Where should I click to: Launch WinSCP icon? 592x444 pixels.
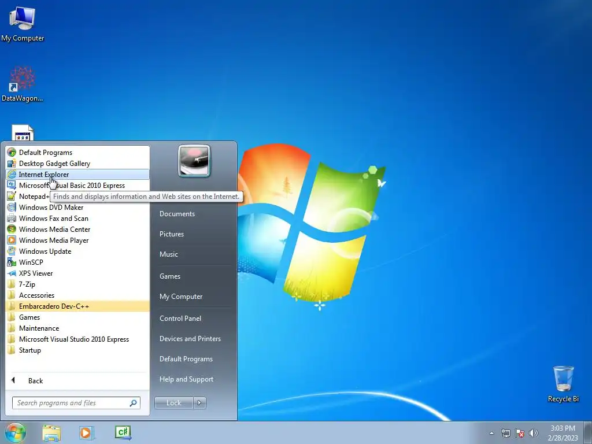point(12,262)
